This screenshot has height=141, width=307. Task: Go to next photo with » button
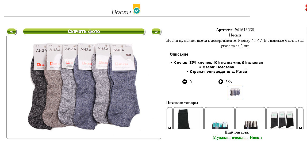[x=156, y=32]
